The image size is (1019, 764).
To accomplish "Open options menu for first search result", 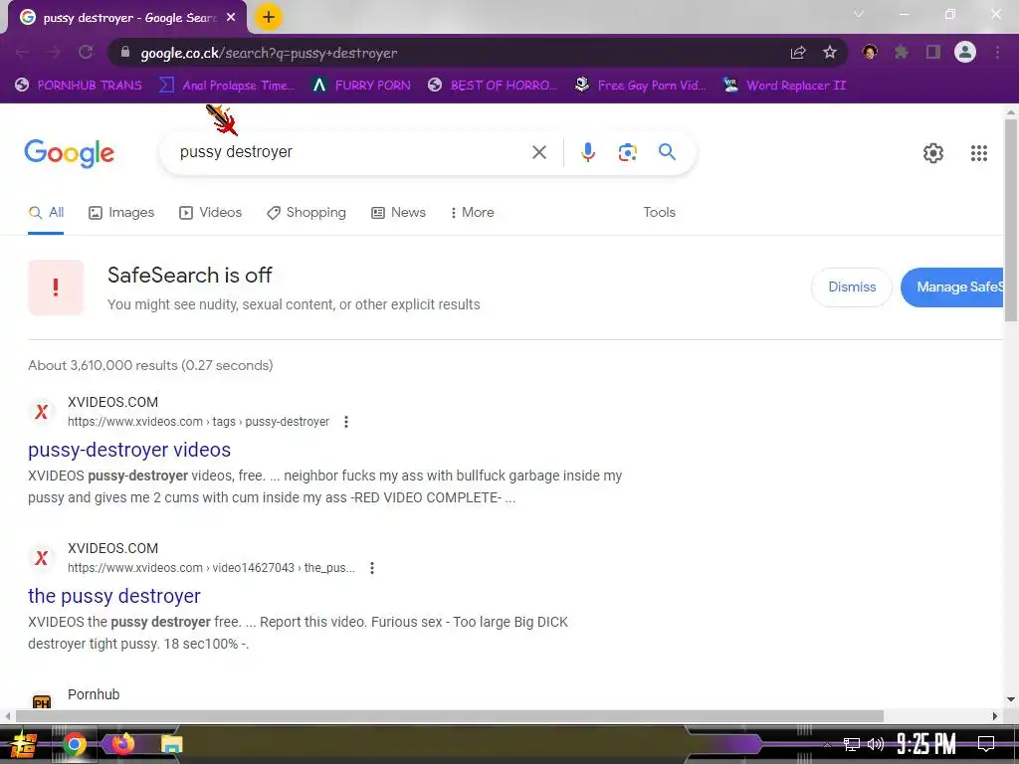I will [346, 422].
